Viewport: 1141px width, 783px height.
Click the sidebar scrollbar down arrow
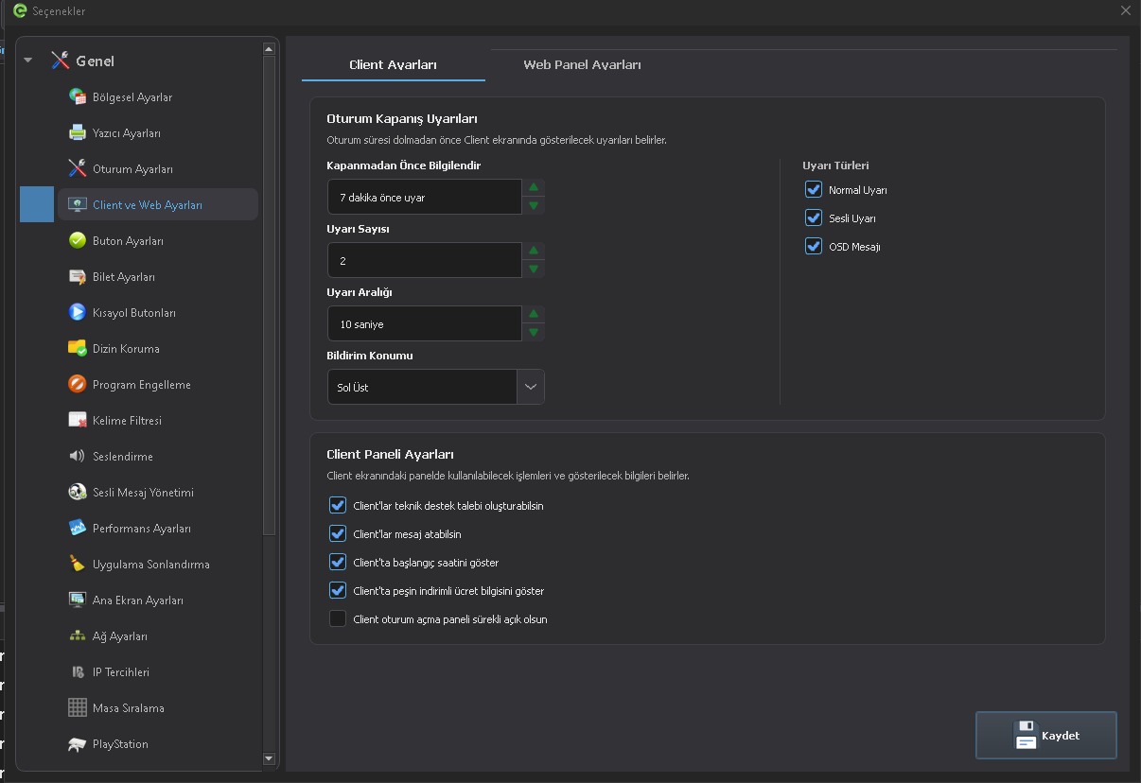[x=270, y=758]
